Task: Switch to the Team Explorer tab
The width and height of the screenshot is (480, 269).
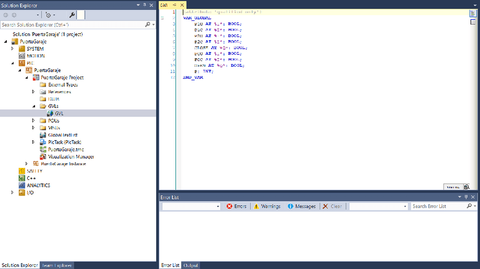Action: 57,265
